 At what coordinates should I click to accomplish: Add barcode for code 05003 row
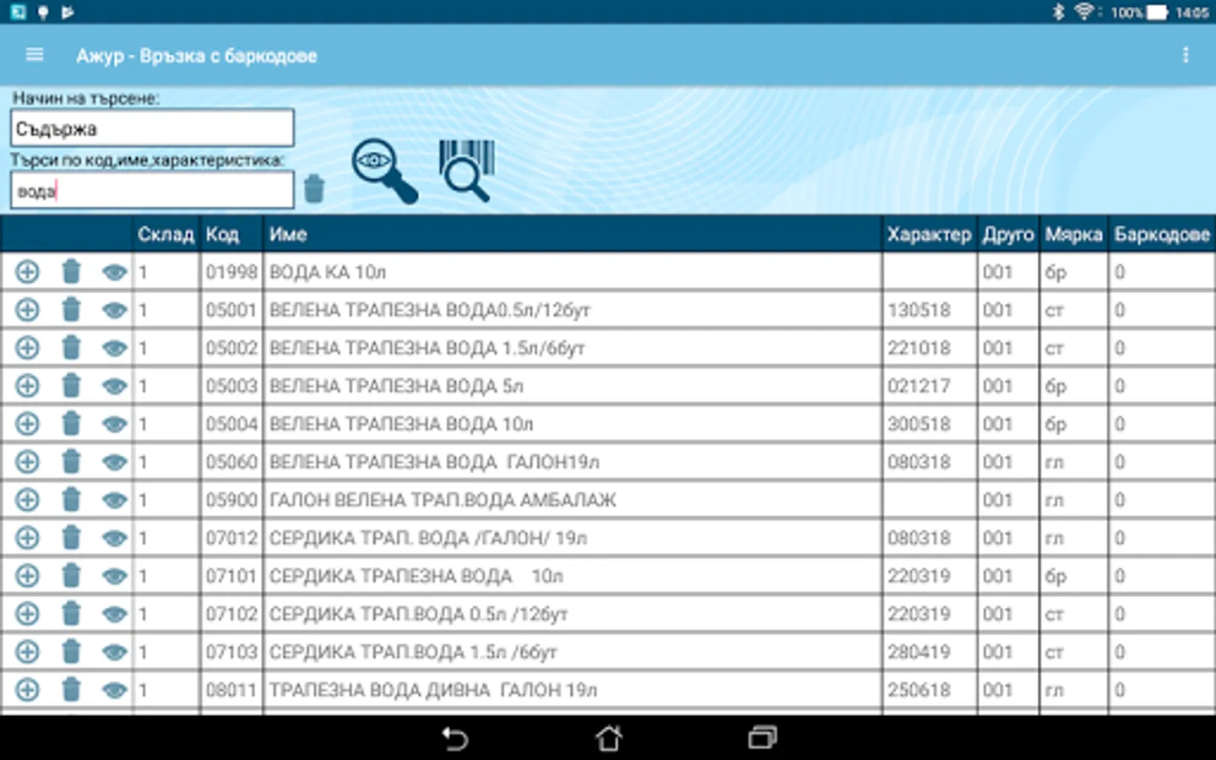[x=27, y=386]
